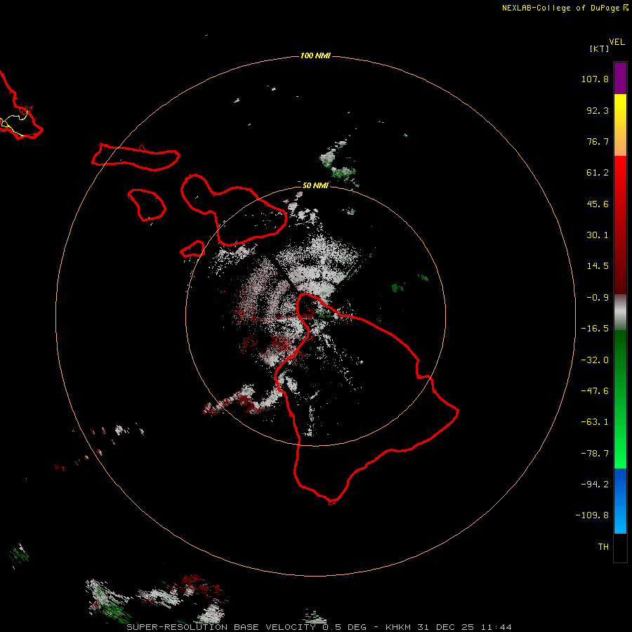Image resolution: width=632 pixels, height=632 pixels.
Task: Click the -47.6 velocity scale value
Action: pos(595,391)
